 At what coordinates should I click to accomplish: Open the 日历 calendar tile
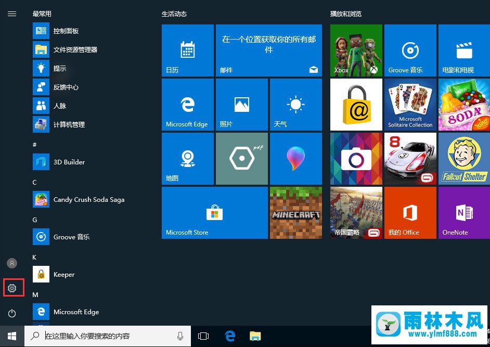pos(187,50)
